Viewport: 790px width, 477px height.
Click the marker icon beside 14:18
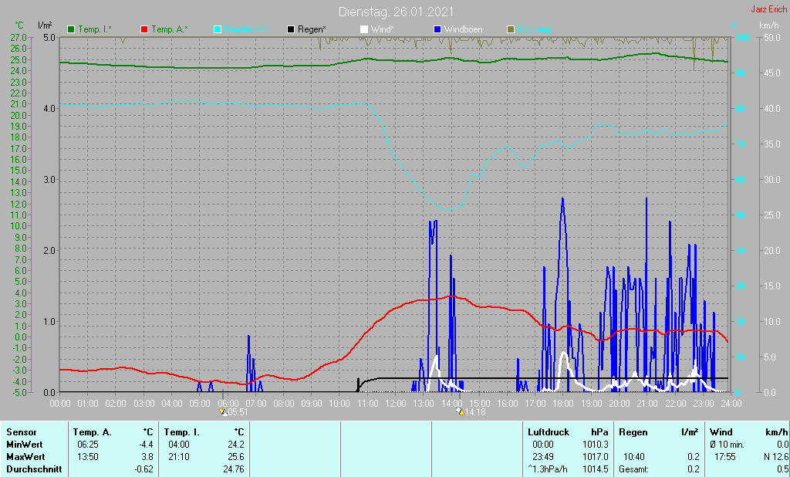click(460, 412)
